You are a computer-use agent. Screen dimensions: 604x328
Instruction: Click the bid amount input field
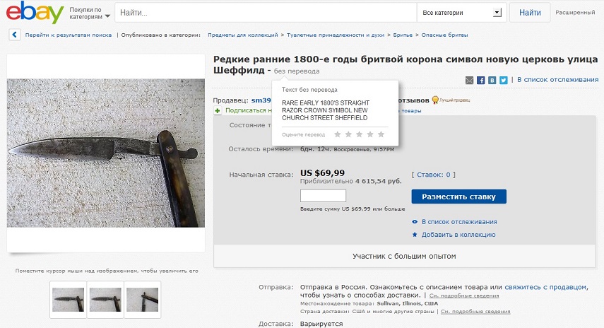tap(323, 196)
